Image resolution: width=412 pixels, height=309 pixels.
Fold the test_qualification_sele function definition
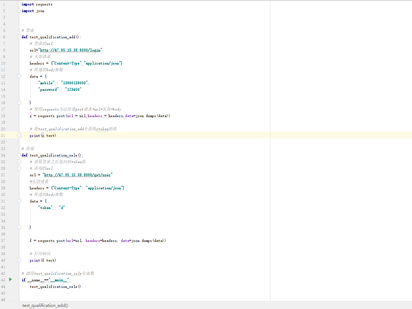point(19,155)
